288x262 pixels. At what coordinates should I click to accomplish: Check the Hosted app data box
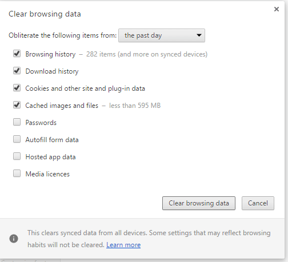point(17,156)
